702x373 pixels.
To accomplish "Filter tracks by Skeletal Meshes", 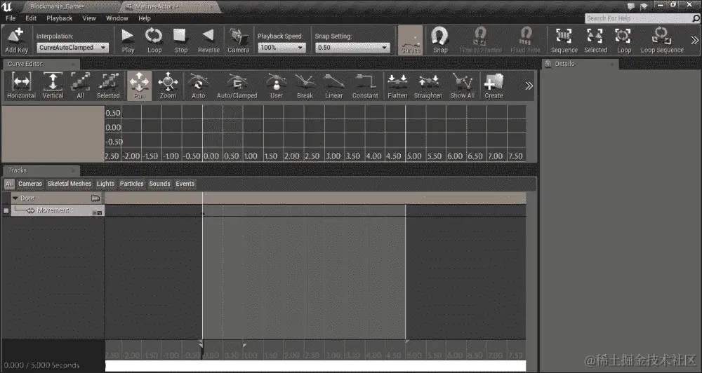I will 69,184.
